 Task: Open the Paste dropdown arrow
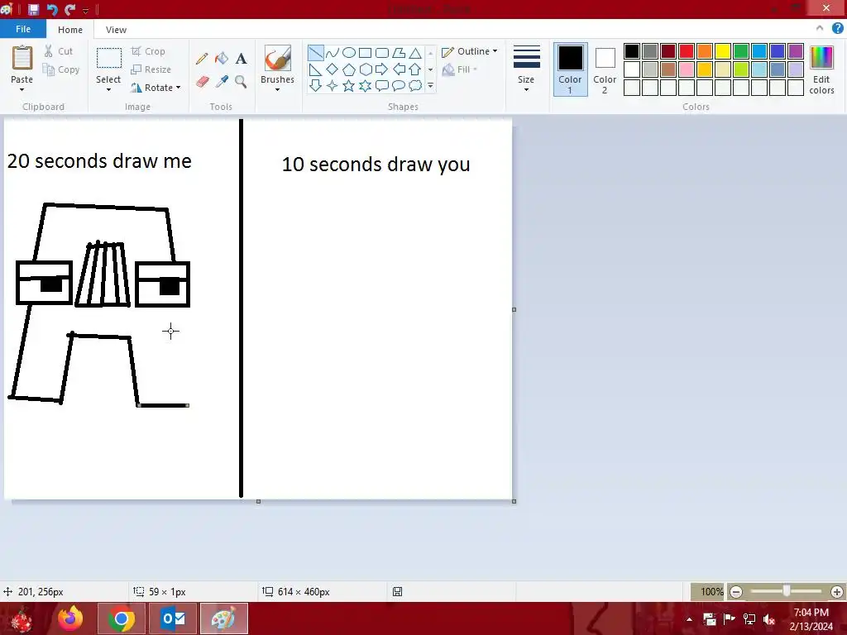pos(22,90)
